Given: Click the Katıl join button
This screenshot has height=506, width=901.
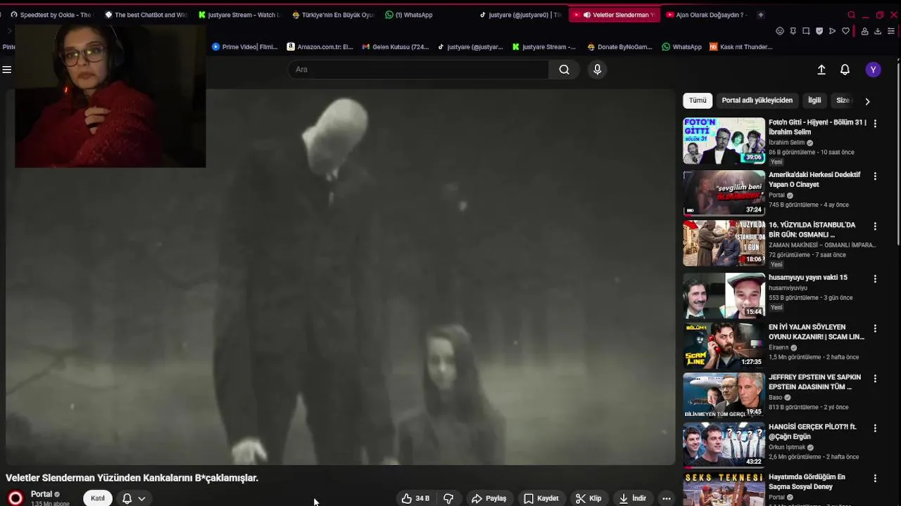Looking at the screenshot, I should [x=98, y=498].
